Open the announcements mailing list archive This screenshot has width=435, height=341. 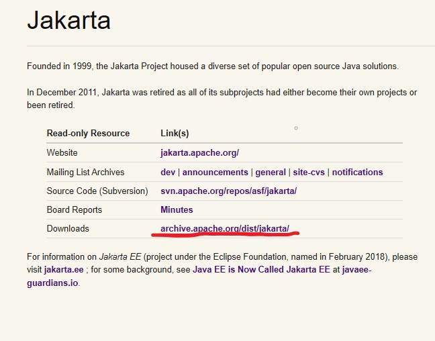215,172
